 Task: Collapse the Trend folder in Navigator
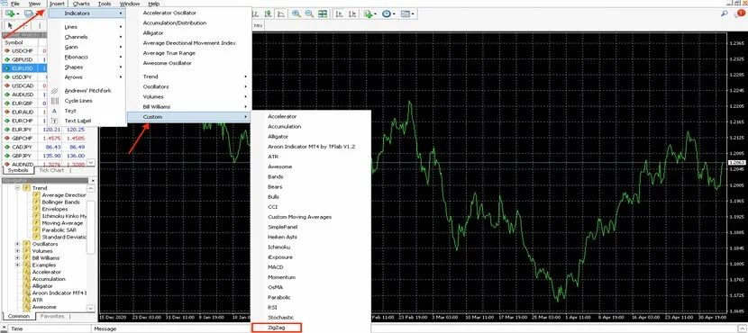pyautogui.click(x=18, y=188)
